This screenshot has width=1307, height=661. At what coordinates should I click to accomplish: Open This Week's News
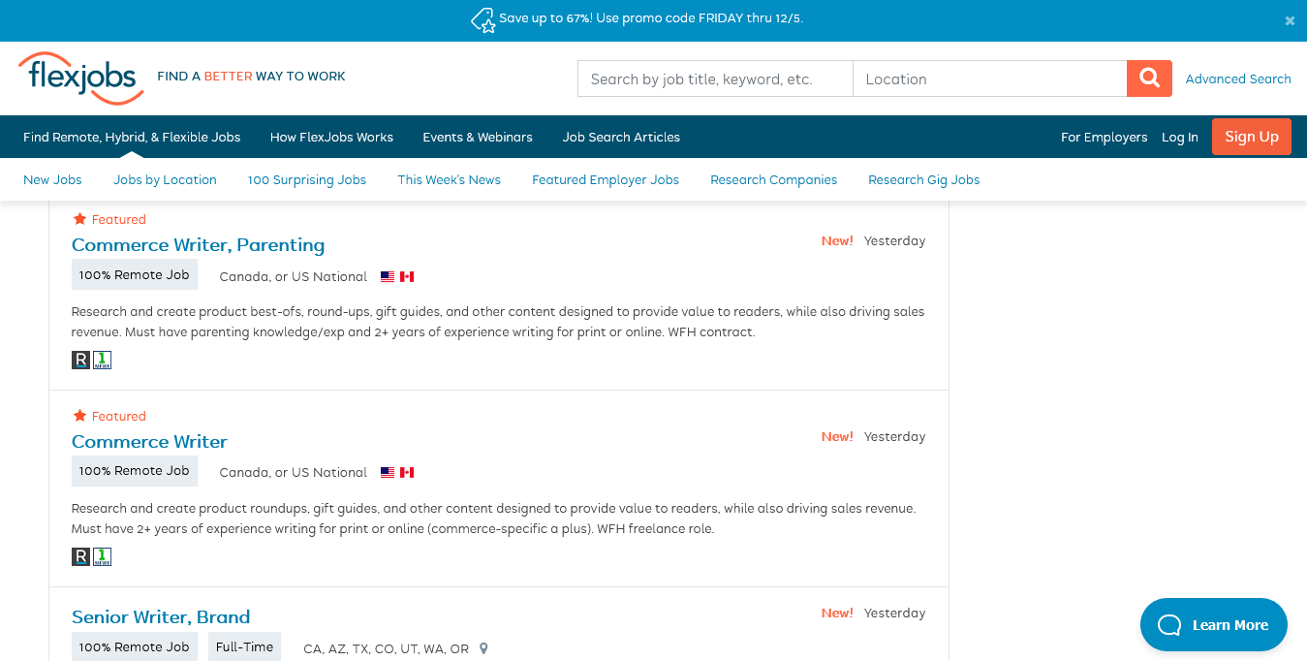point(449,179)
